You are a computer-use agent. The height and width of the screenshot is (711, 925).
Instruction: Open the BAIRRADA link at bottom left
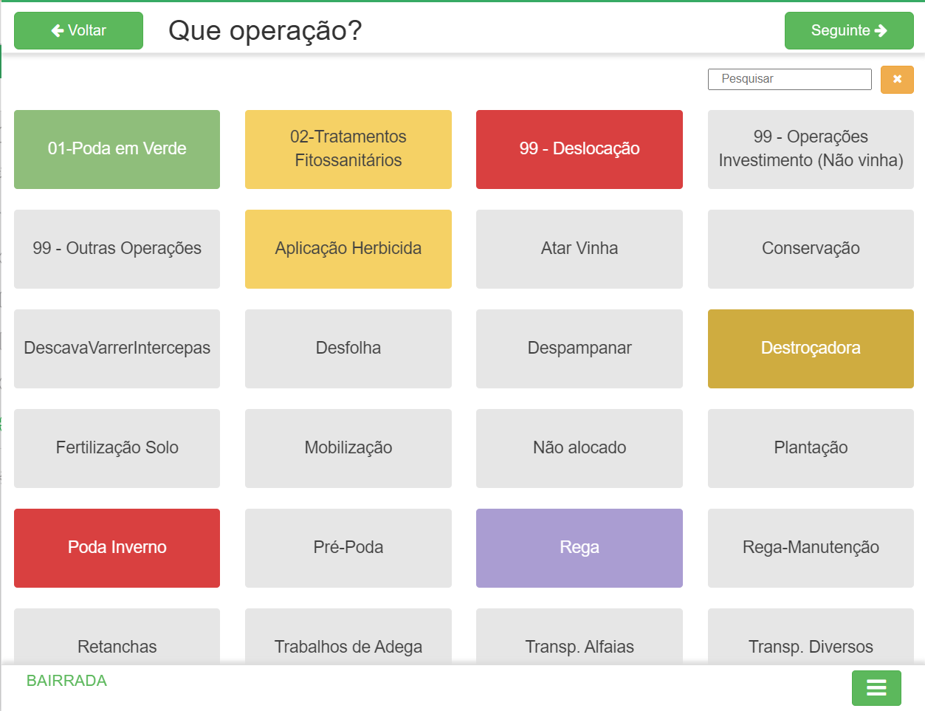click(66, 680)
